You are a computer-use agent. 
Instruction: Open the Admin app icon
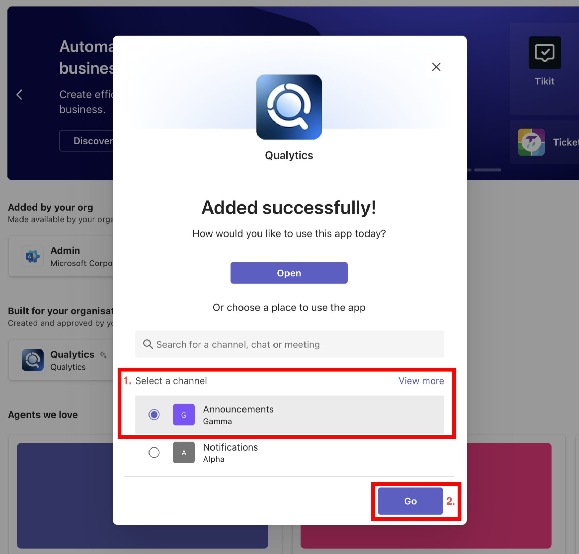coord(33,256)
